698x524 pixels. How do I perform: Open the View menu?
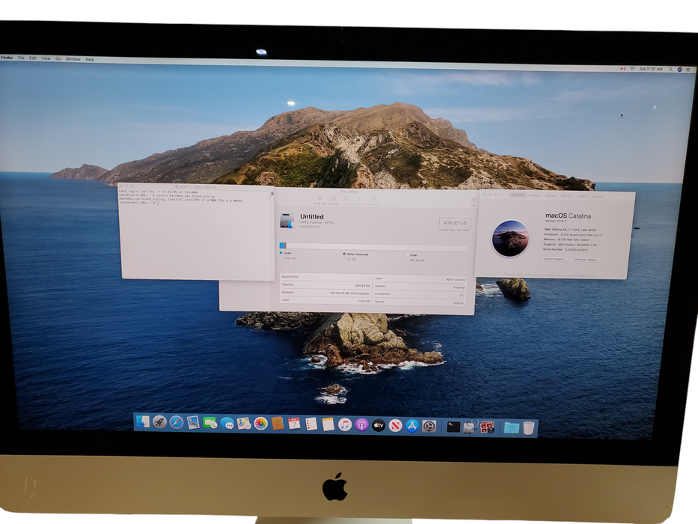tap(46, 58)
